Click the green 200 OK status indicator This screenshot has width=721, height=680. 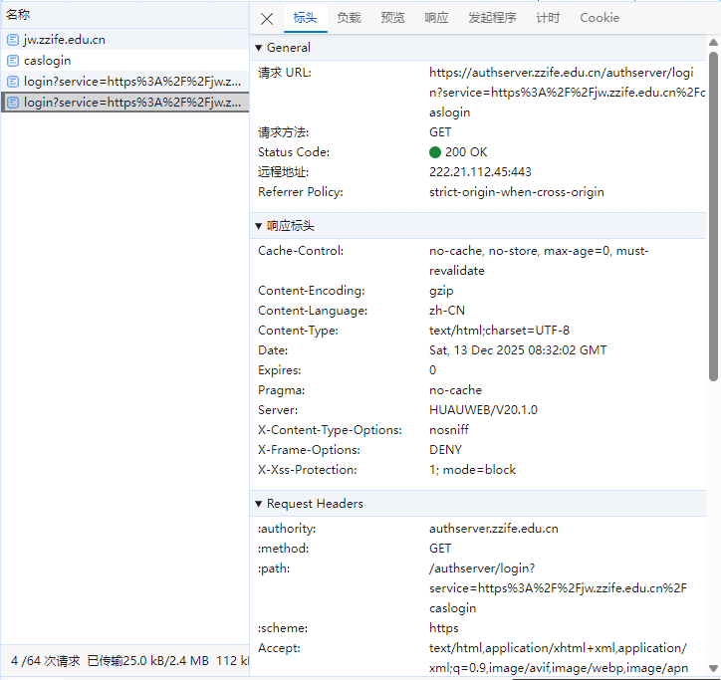point(435,152)
